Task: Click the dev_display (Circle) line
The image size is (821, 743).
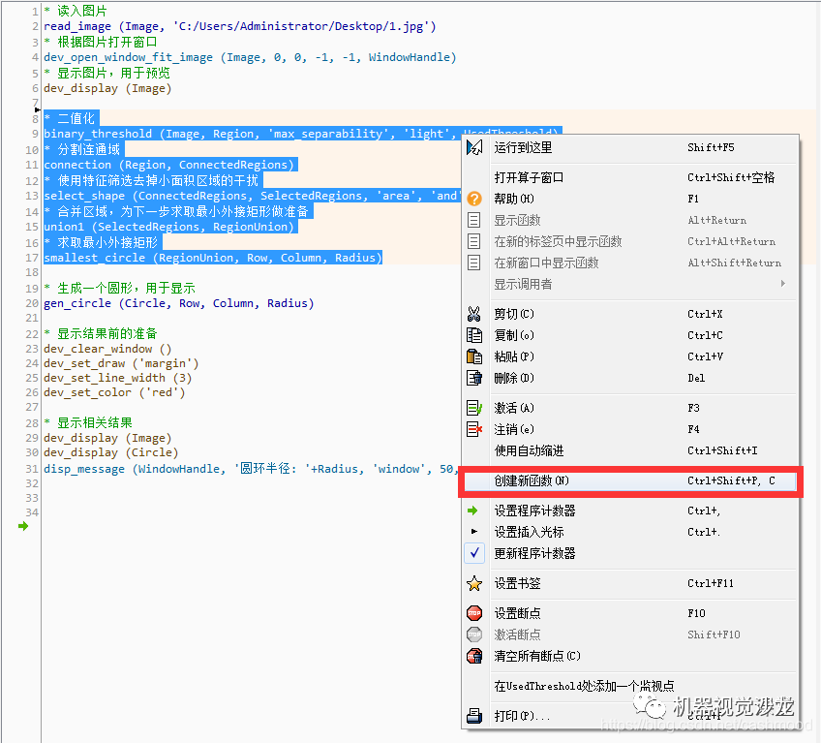Action: (111, 452)
